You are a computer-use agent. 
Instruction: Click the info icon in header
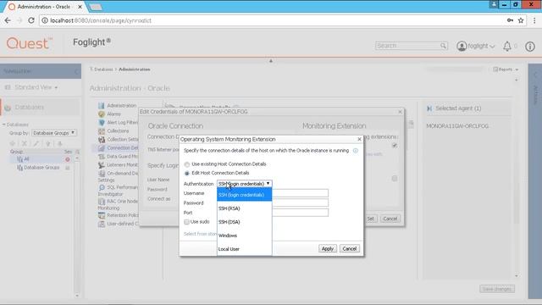(530, 46)
